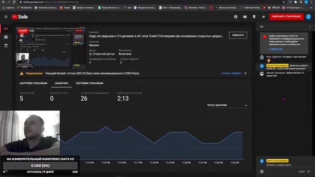Click the Чат panel header label

tap(261, 27)
